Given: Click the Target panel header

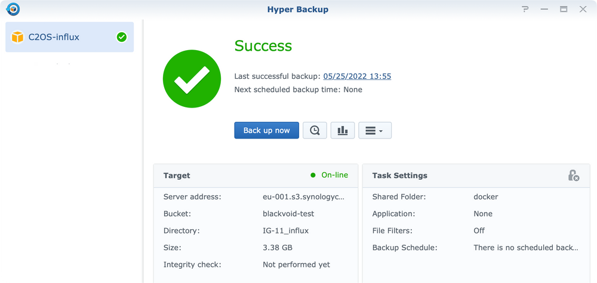Looking at the screenshot, I should pos(256,176).
